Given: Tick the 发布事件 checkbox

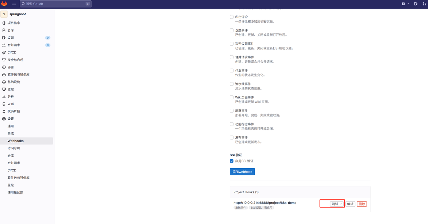Looking at the screenshot, I should (232, 138).
